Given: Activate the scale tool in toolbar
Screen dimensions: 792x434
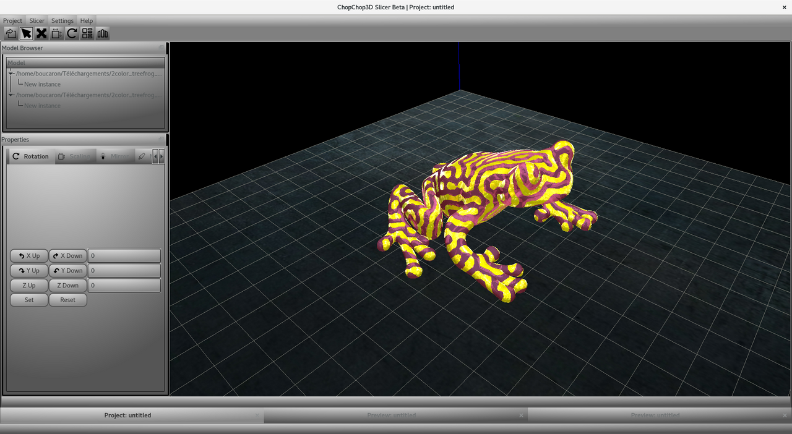Looking at the screenshot, I should [x=57, y=33].
